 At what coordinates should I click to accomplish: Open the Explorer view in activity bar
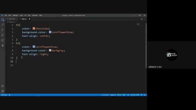(3, 20)
